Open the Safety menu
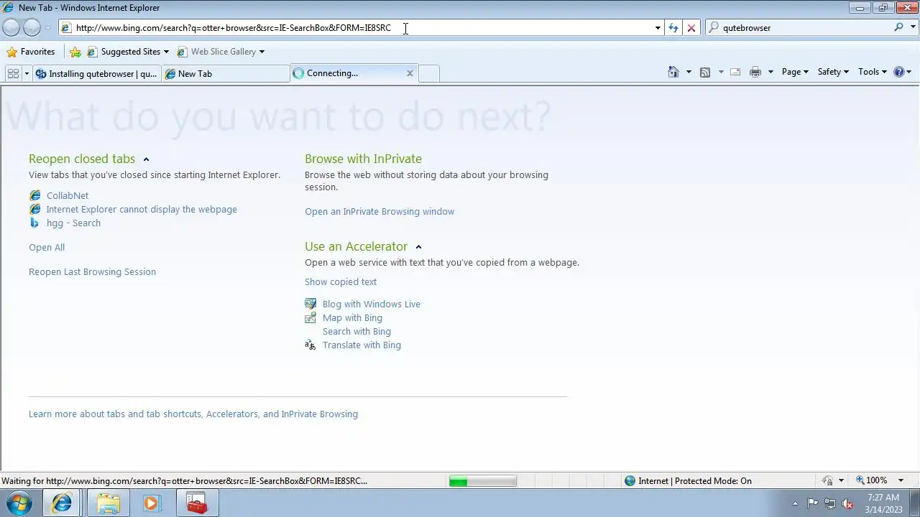 (x=833, y=72)
